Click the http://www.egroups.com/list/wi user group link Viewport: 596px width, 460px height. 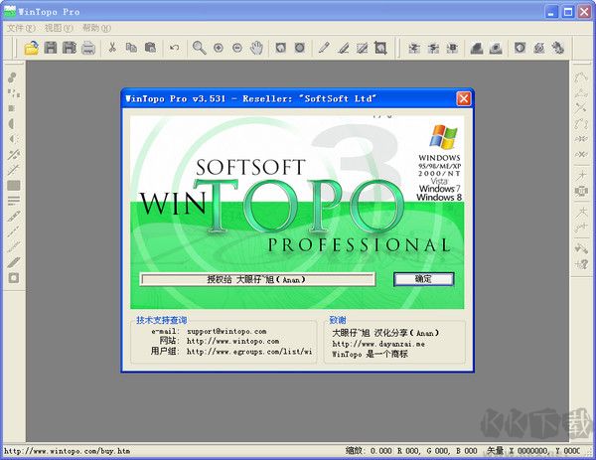coord(249,352)
